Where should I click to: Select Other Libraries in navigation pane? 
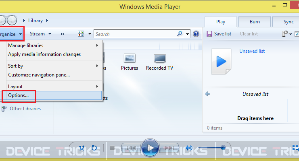(21, 109)
